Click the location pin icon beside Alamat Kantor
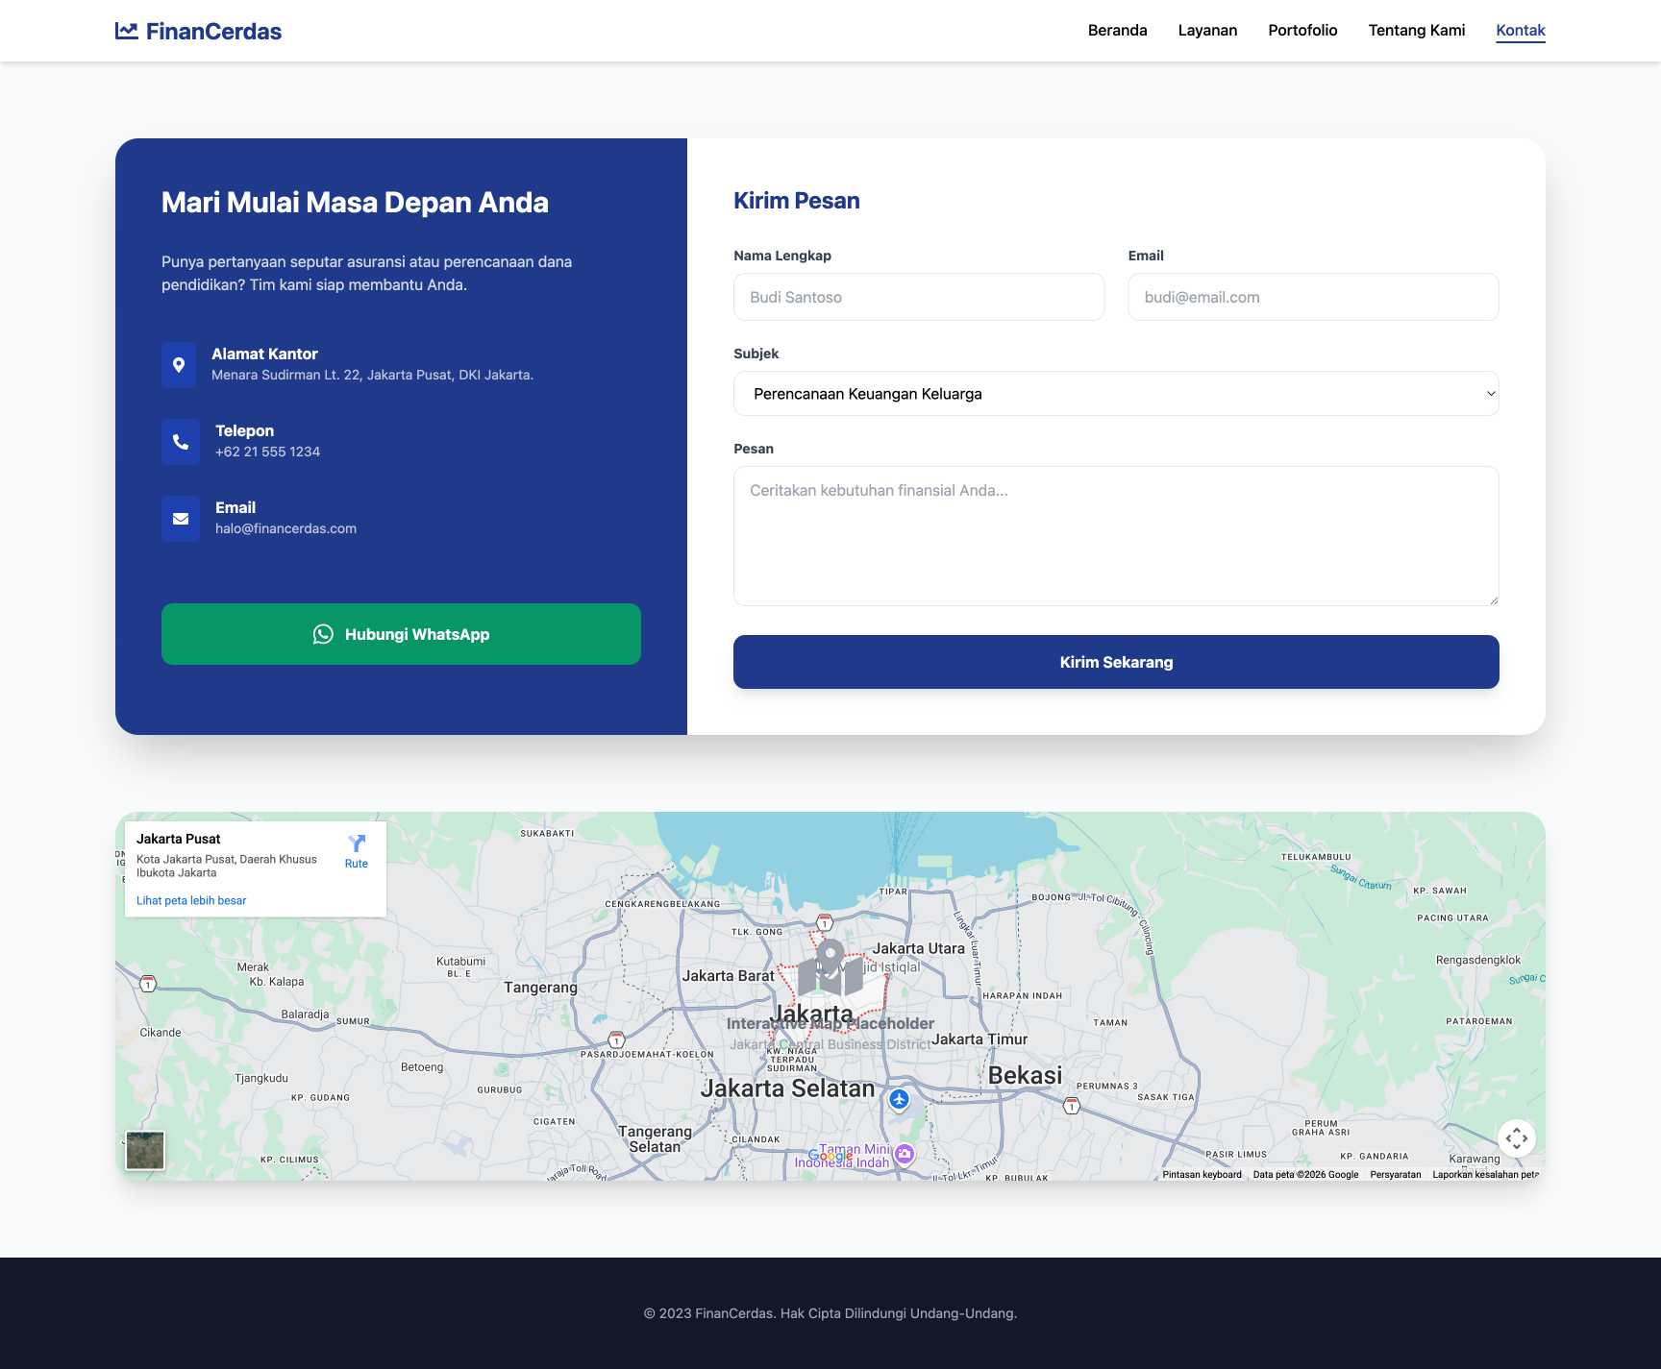 (x=180, y=364)
